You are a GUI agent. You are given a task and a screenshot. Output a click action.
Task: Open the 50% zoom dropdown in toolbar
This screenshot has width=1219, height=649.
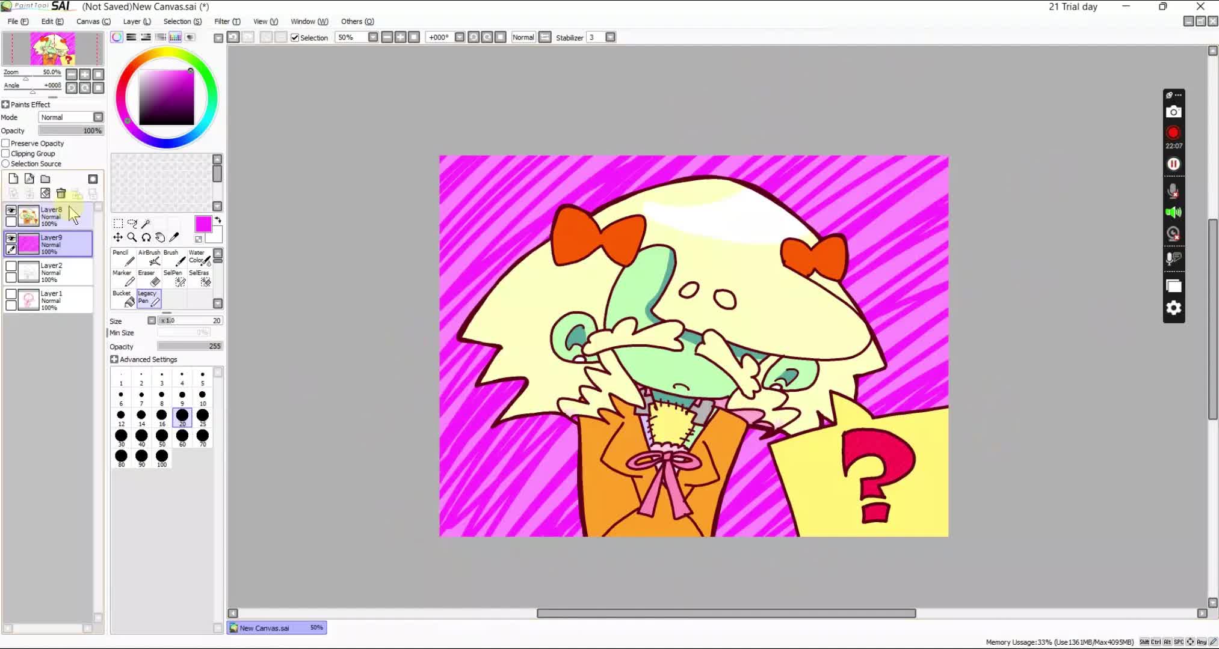(373, 37)
